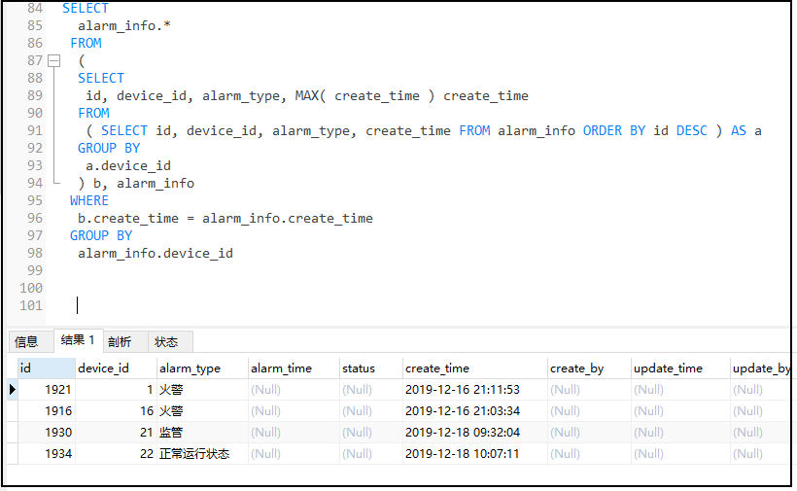Click the current row arrow indicator

tap(12, 390)
